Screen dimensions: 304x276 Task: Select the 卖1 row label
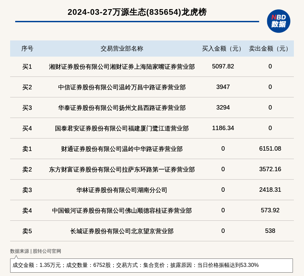(27, 149)
